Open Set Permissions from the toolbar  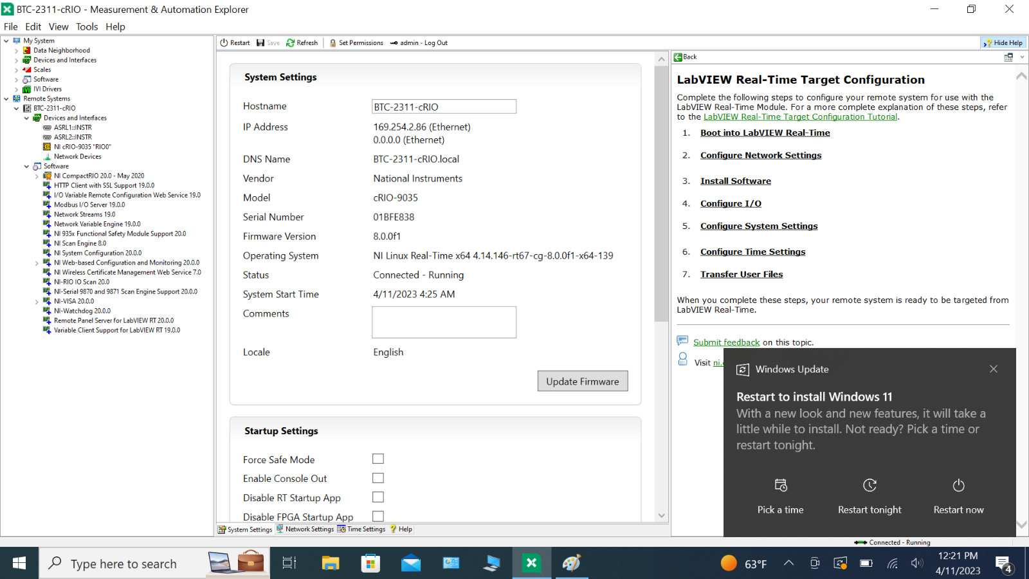tap(356, 43)
